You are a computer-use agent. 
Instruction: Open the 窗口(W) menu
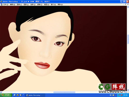coord(53,4)
